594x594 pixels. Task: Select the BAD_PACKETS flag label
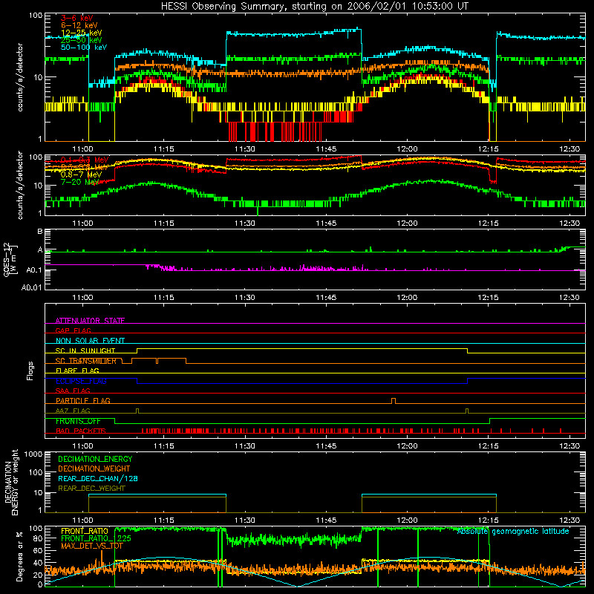click(80, 431)
